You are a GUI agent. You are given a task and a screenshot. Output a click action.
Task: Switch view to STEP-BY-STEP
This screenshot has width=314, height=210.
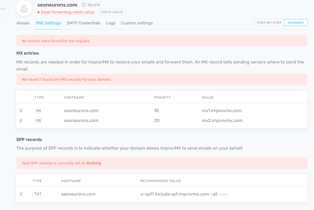pyautogui.click(x=269, y=23)
